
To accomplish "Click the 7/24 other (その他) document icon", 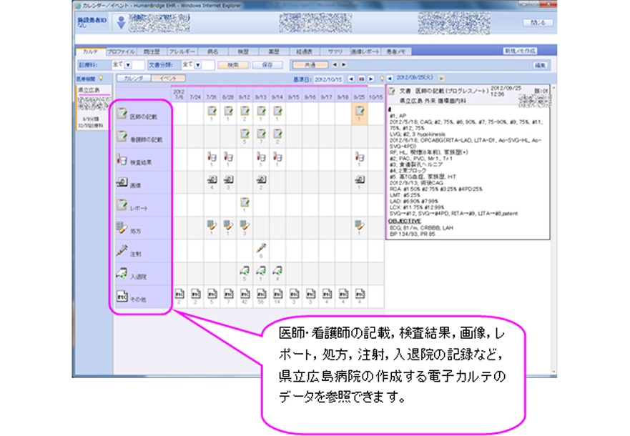I will [x=195, y=293].
